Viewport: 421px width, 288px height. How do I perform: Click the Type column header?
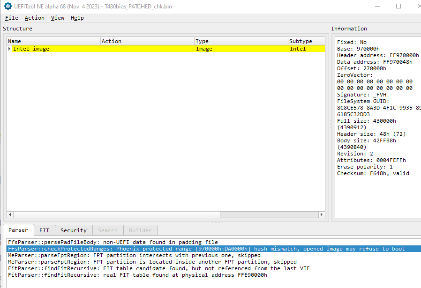pos(241,41)
